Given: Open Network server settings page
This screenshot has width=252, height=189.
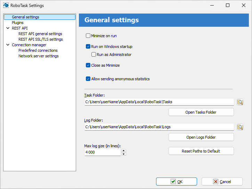Looking at the screenshot, I should 39,56.
